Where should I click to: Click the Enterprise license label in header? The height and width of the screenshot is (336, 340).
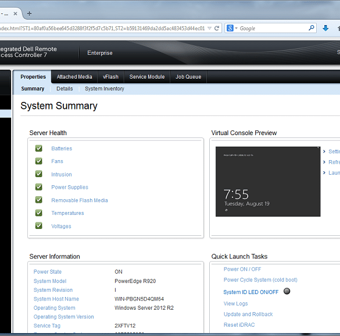click(x=100, y=53)
